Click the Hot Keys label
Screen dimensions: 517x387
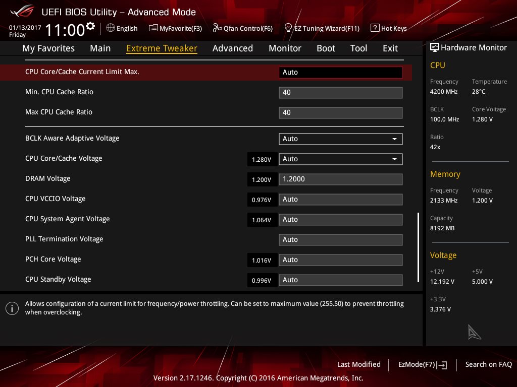click(x=394, y=28)
